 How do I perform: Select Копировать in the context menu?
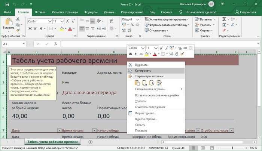tap(143, 70)
